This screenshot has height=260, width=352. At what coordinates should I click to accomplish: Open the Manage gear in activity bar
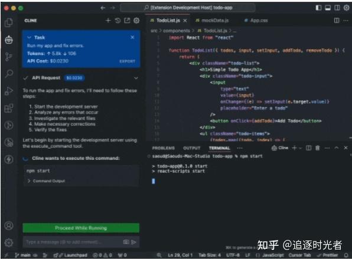click(9, 242)
